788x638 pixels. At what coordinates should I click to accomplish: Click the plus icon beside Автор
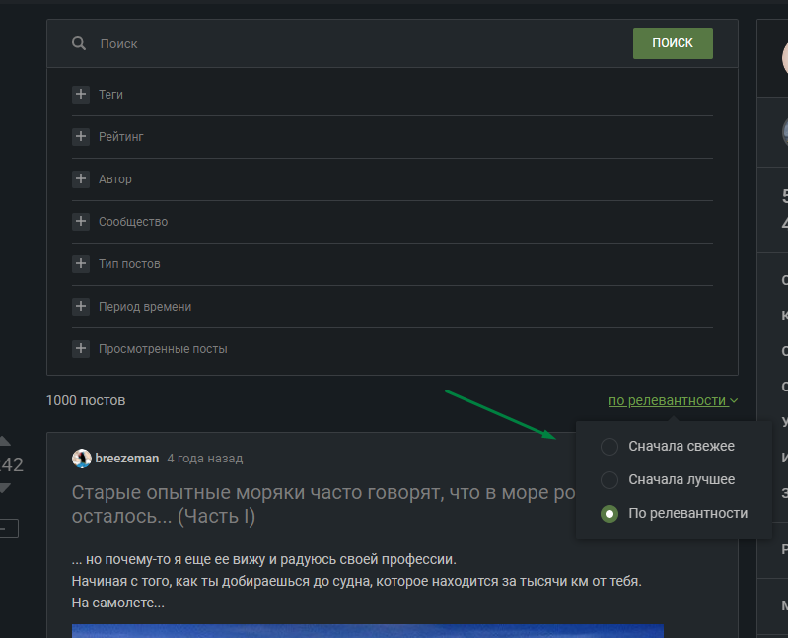pos(81,179)
